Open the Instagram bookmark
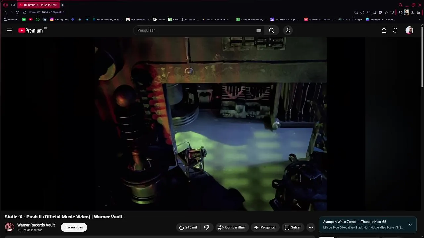This screenshot has height=238, width=424. point(59,20)
